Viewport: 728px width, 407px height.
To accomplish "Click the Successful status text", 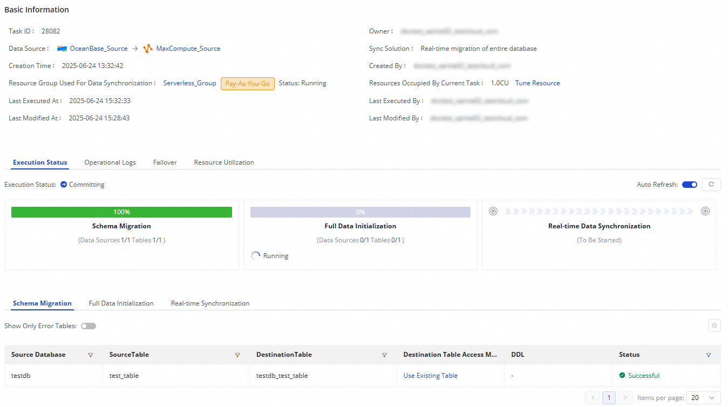I will [644, 376].
